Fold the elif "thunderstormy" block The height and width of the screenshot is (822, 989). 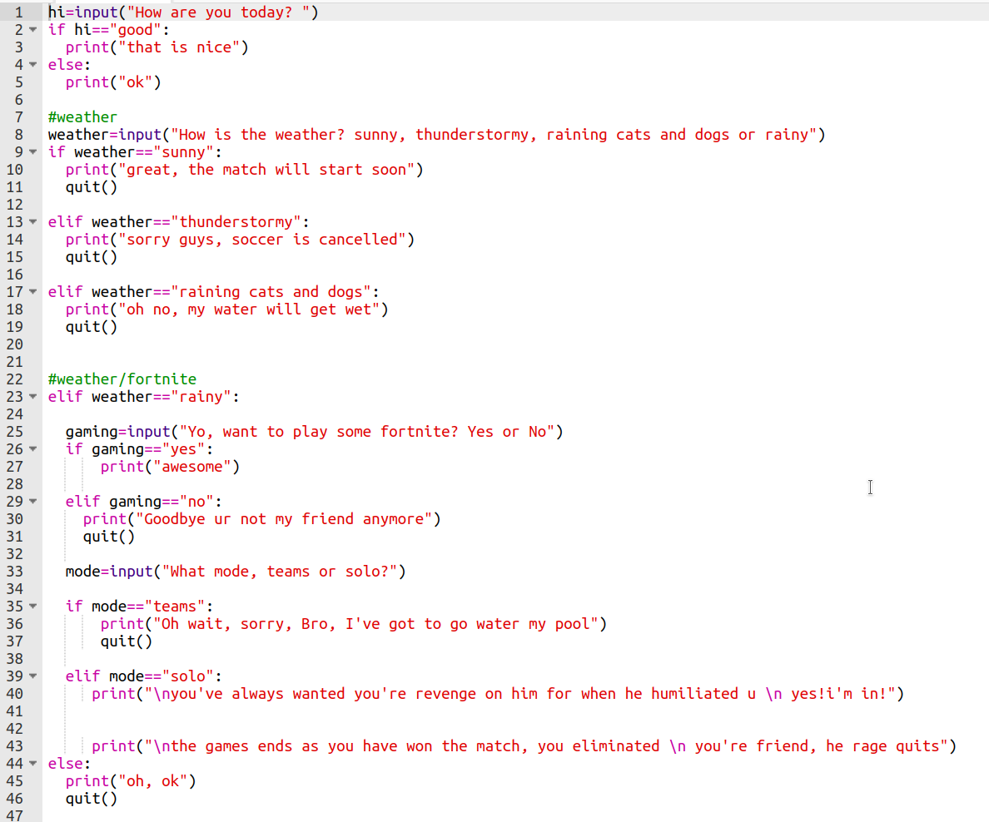(x=32, y=222)
